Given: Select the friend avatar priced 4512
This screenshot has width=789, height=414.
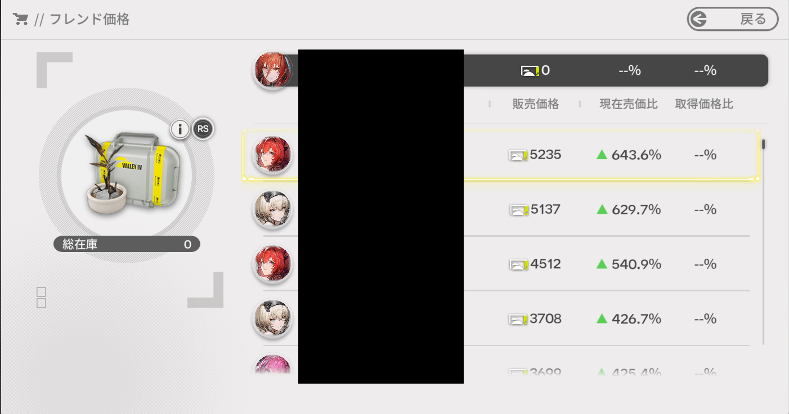Looking at the screenshot, I should pyautogui.click(x=272, y=264).
